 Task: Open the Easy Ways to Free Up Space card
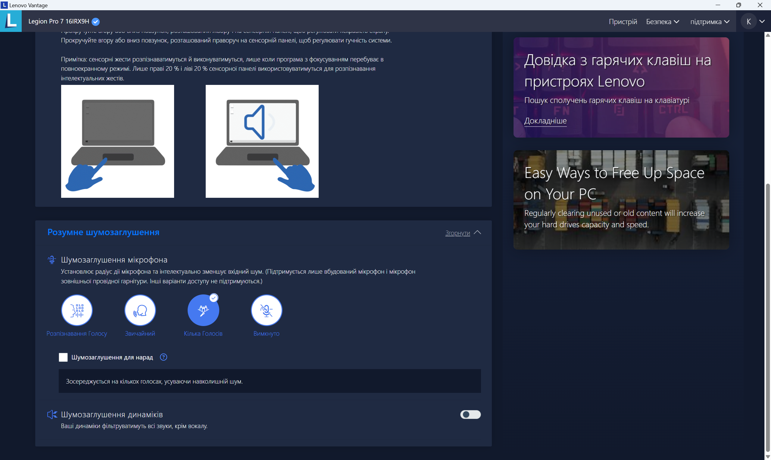click(x=621, y=199)
